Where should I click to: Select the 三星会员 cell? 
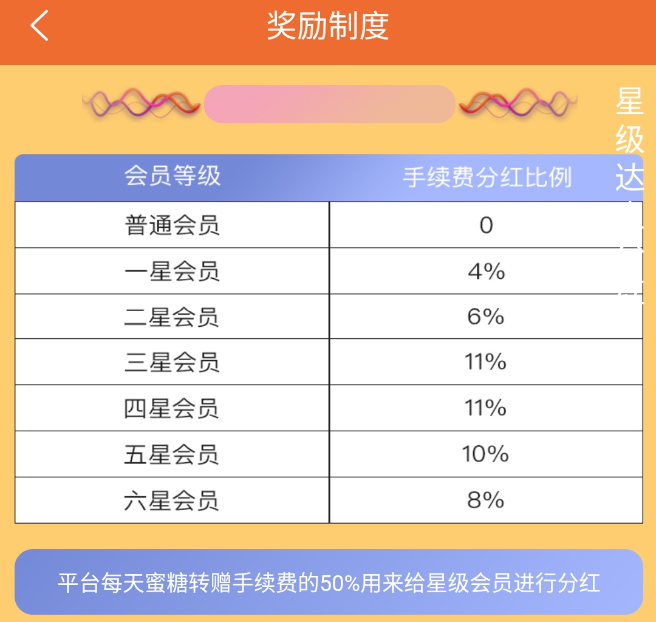click(172, 362)
